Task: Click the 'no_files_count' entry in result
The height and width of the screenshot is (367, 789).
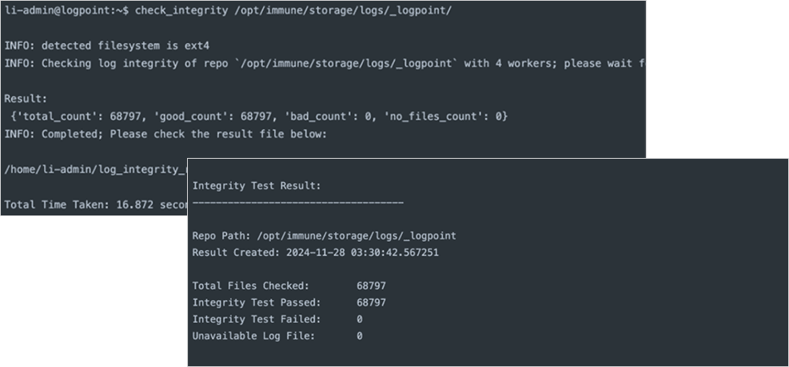Action: click(x=444, y=116)
